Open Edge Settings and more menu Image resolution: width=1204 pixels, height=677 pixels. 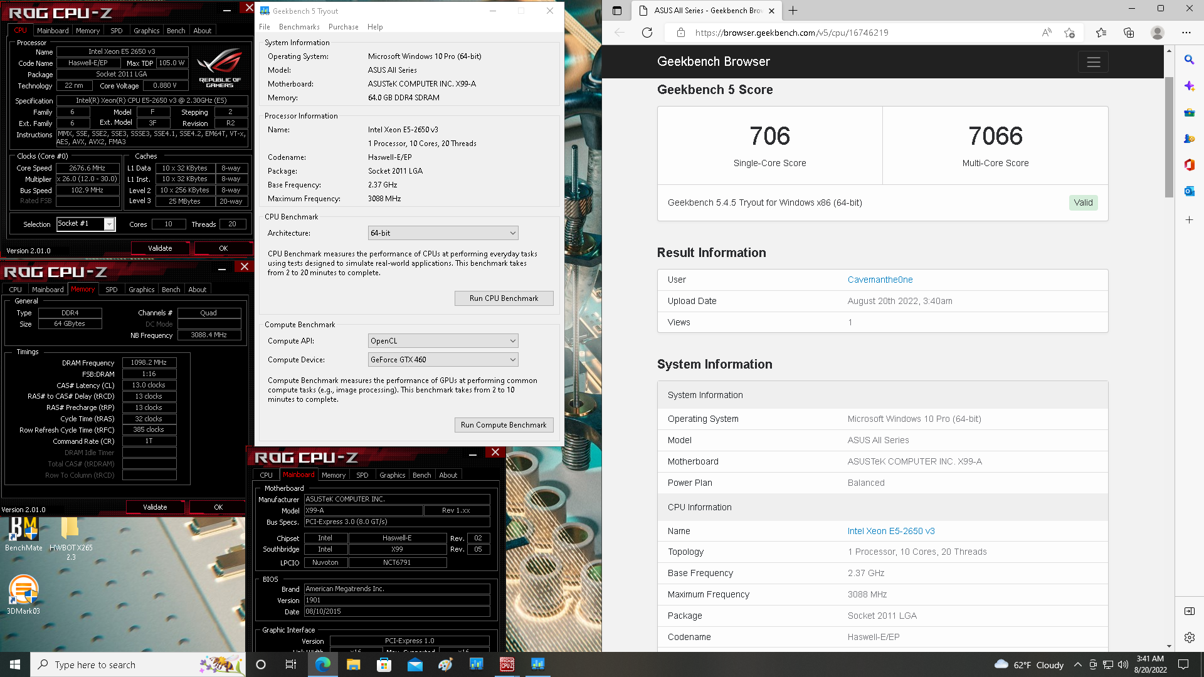click(1186, 33)
